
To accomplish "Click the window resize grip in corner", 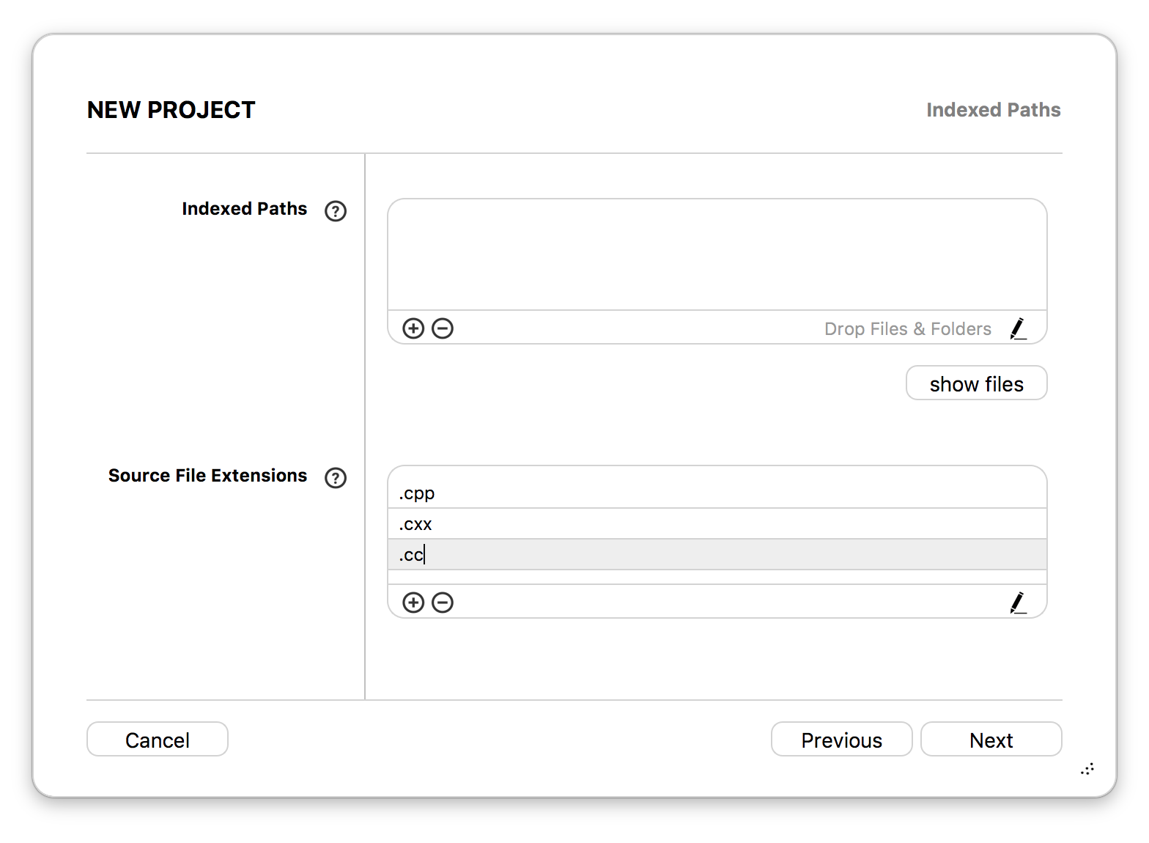I will (1087, 769).
